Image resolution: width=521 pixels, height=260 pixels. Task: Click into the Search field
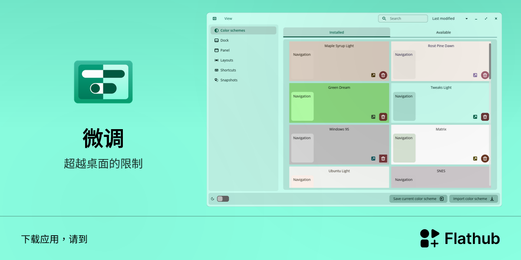pyautogui.click(x=403, y=19)
